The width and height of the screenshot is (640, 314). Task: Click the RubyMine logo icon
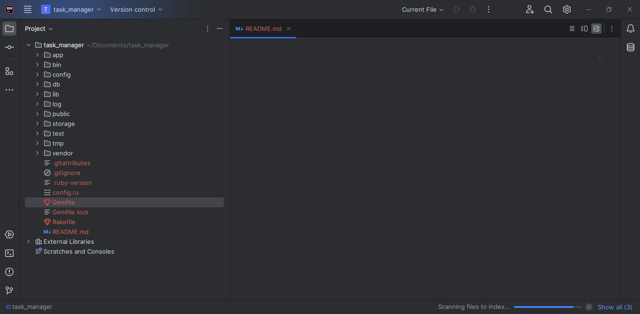pyautogui.click(x=9, y=9)
